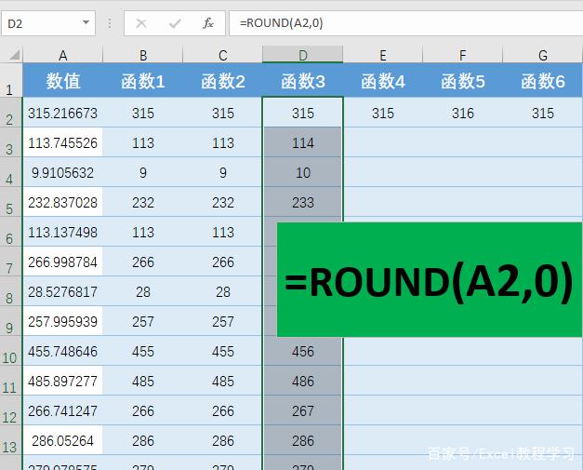Click the Name Box showing D2
The image size is (583, 470).
point(48,23)
